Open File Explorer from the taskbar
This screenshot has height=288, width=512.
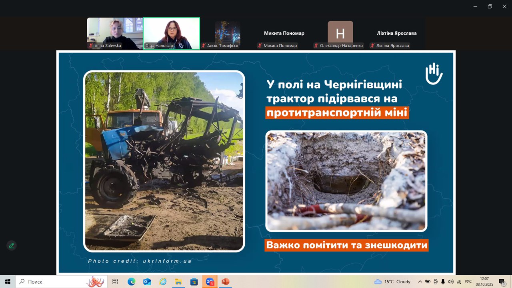[x=178, y=282]
